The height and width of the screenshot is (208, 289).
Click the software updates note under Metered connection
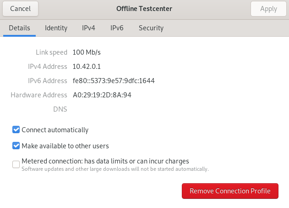pyautogui.click(x=115, y=169)
